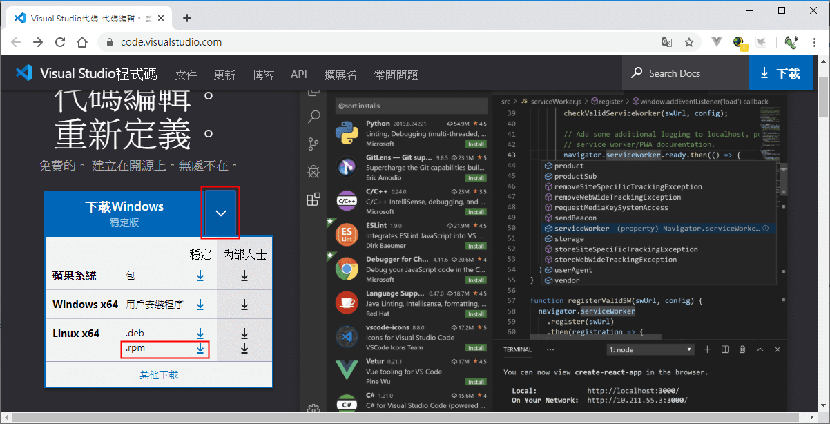830x424 pixels.
Task: Open the terminal more actions menu
Action: [x=550, y=349]
